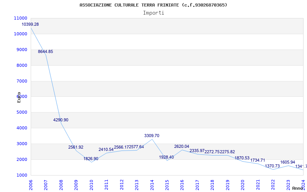The image size is (307, 192).
Task: Click the 1000 y-axis tick label
Action: pos(21,175)
